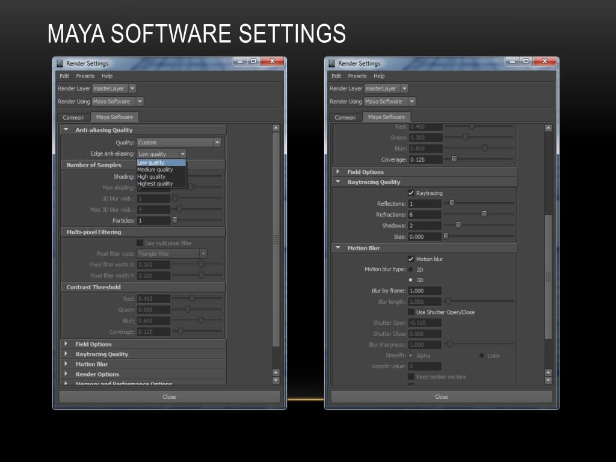Click the Maya icon in left Render Settings title bar
Viewport: 616px width, 462px height.
coord(60,63)
